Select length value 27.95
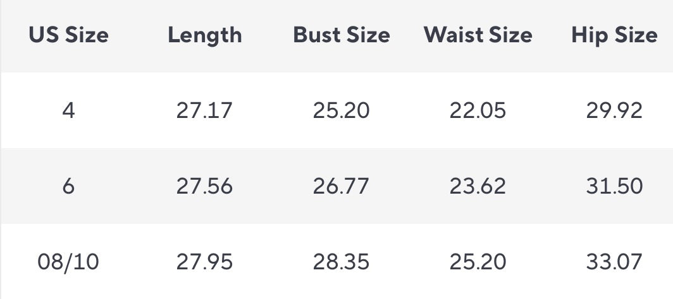This screenshot has height=299, width=673. [x=204, y=261]
